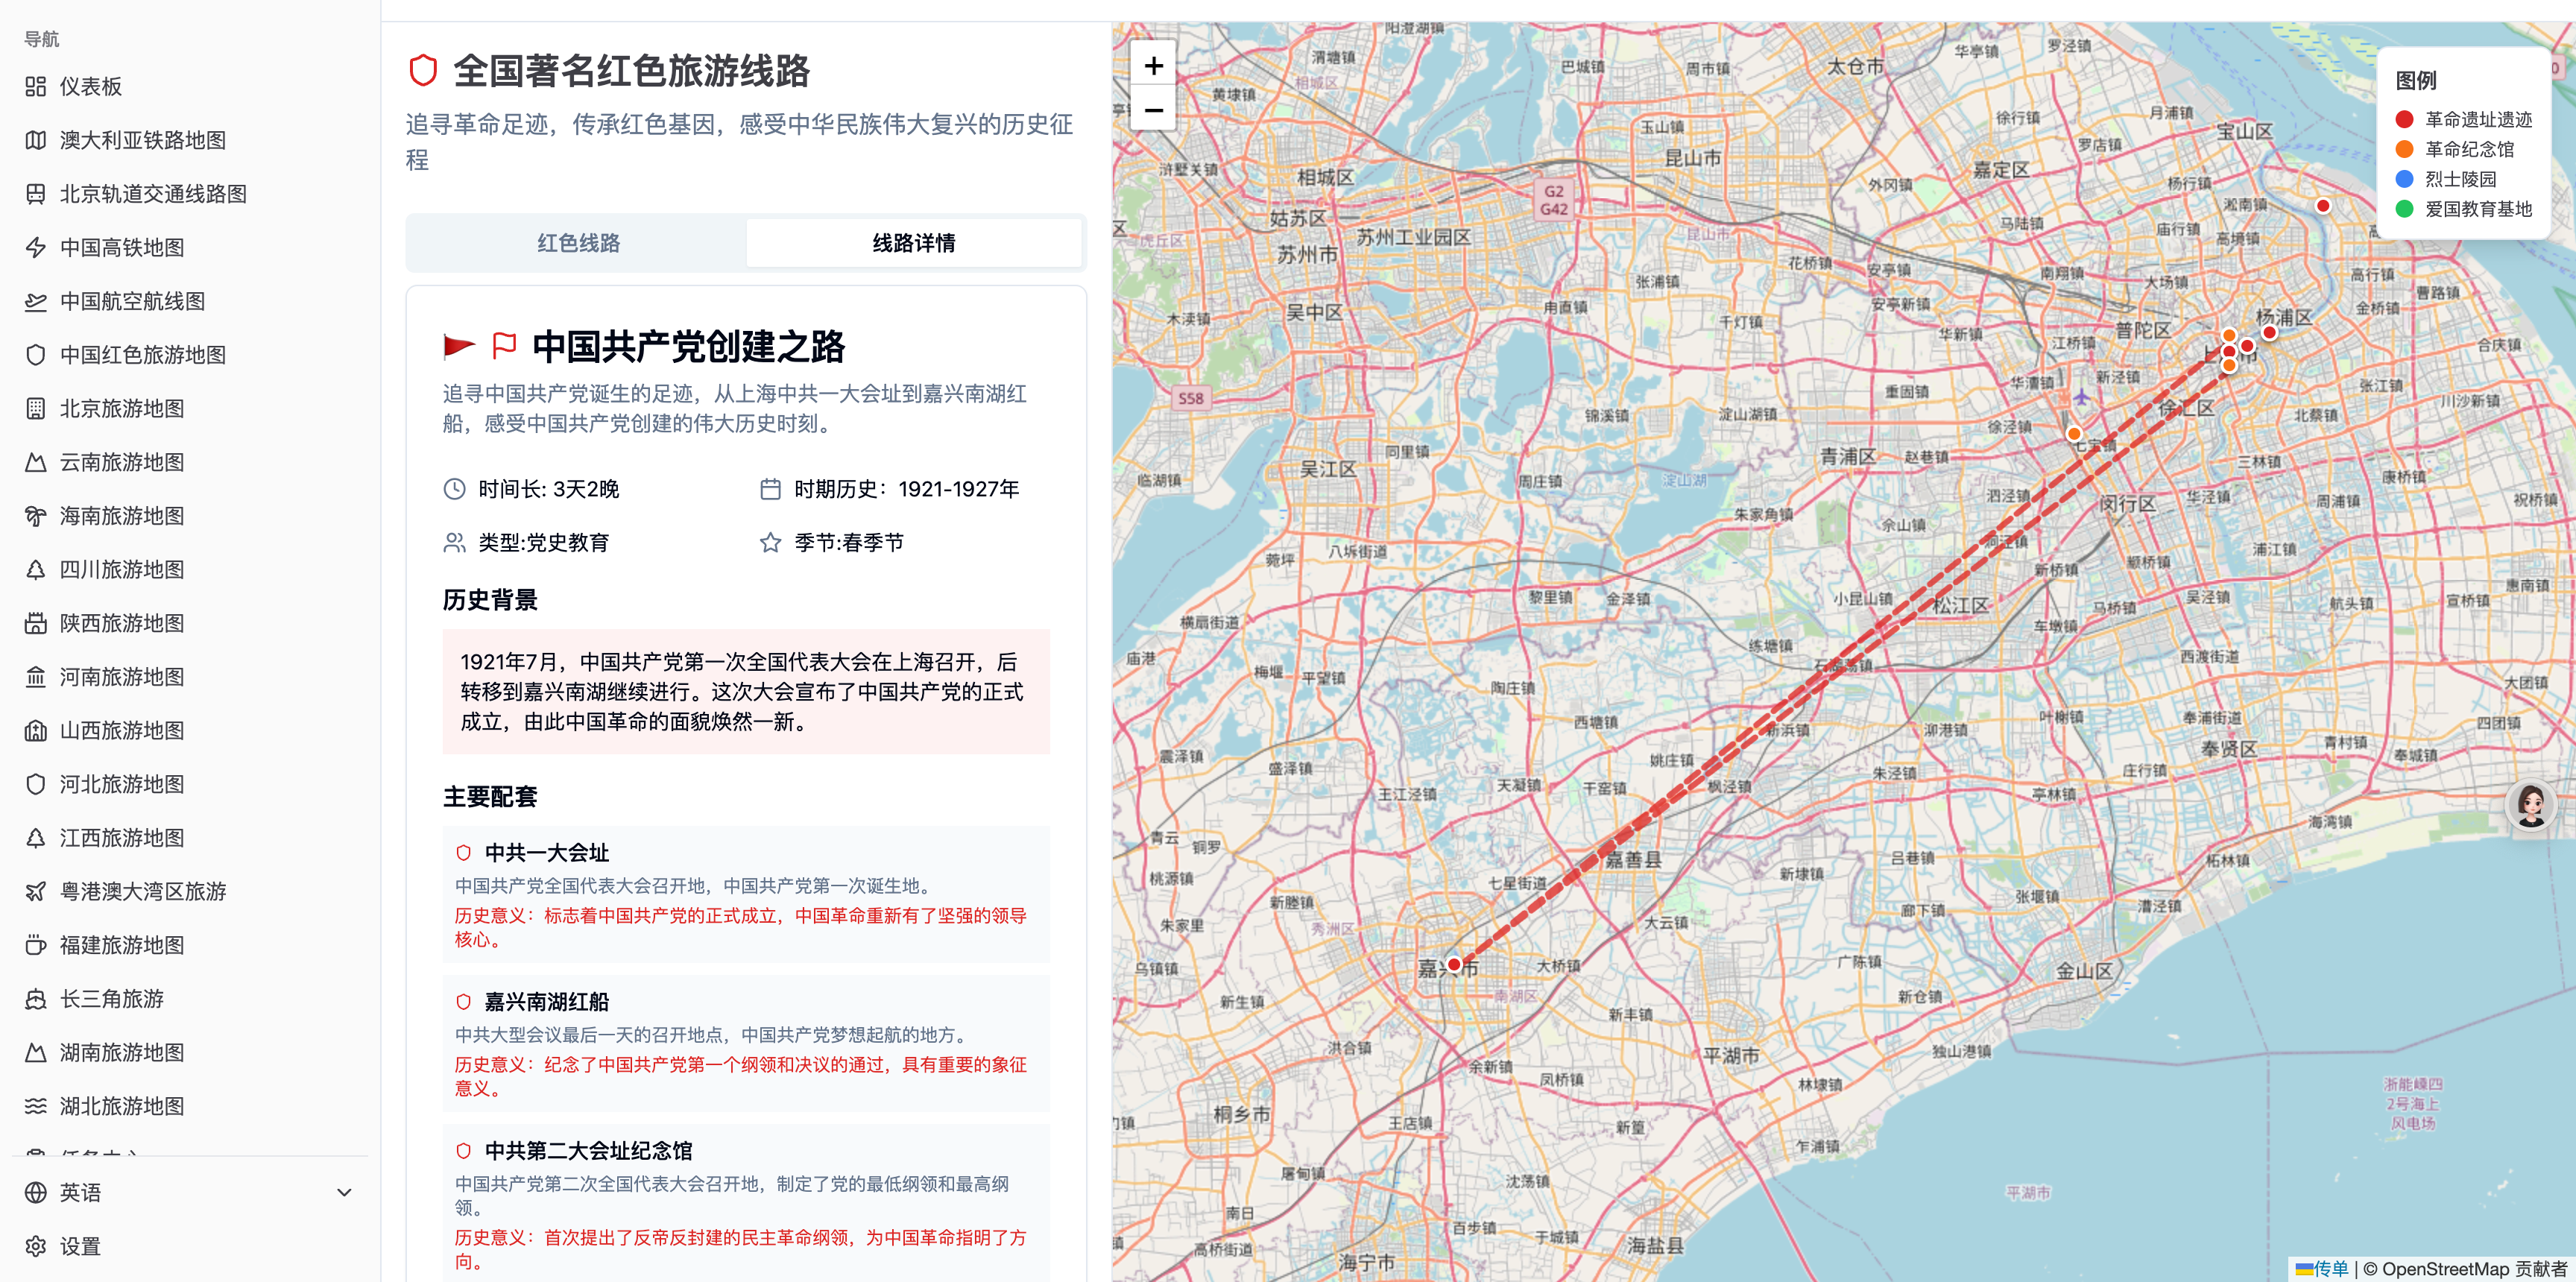This screenshot has height=1282, width=2576.
Task: Click the globe icon next to 英语
Action: pos(36,1192)
